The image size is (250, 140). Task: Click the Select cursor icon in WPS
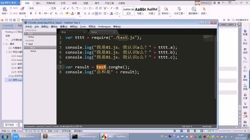click(x=204, y=9)
